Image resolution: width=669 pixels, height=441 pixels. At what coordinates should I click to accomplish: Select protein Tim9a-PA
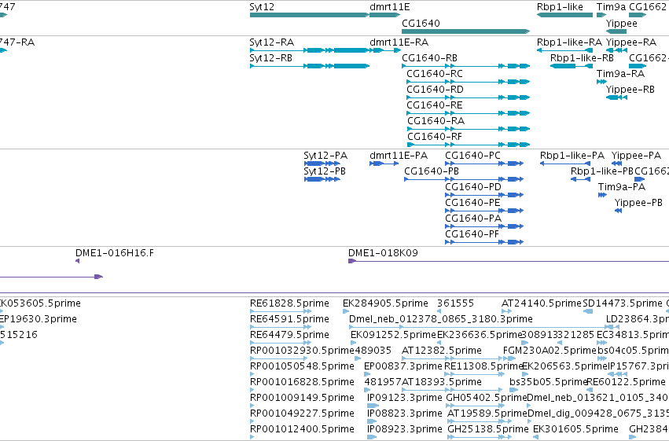click(x=602, y=195)
